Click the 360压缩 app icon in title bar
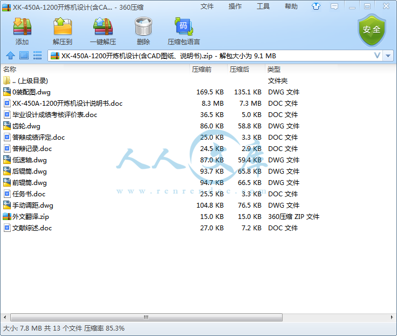Viewport: 397px width, 336px height. click(6, 8)
